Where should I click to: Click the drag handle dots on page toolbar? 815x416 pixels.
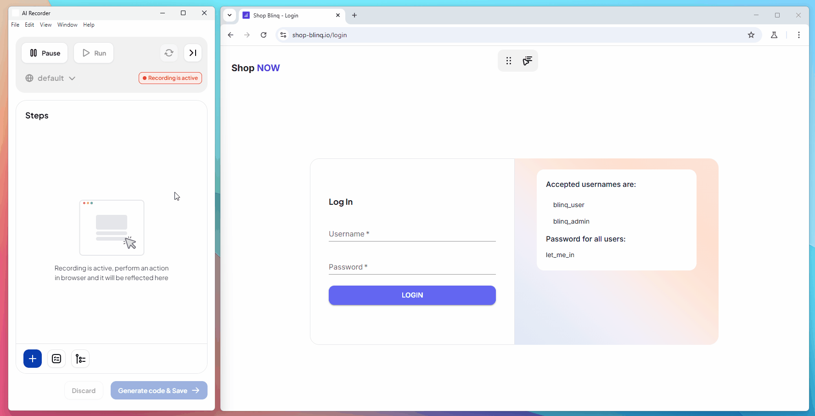pyautogui.click(x=509, y=61)
